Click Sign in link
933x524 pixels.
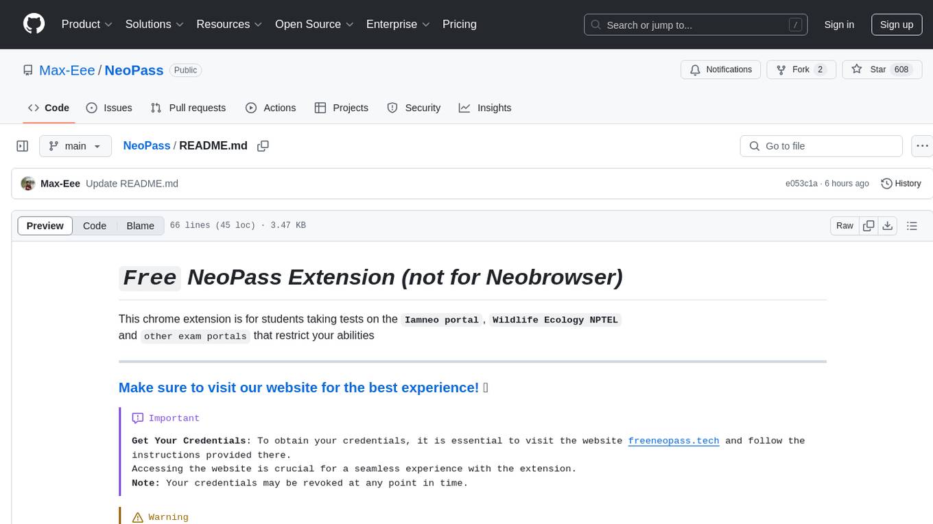click(x=839, y=25)
